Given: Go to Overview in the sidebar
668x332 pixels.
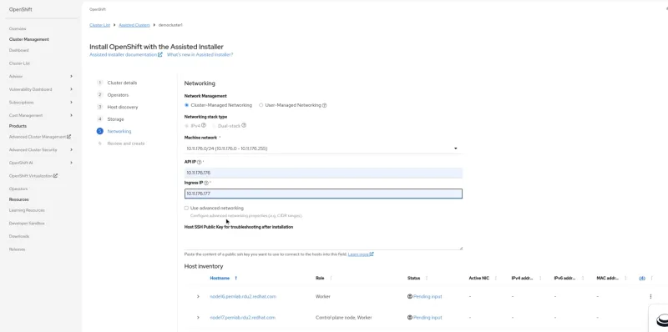Looking at the screenshot, I should [x=18, y=28].
